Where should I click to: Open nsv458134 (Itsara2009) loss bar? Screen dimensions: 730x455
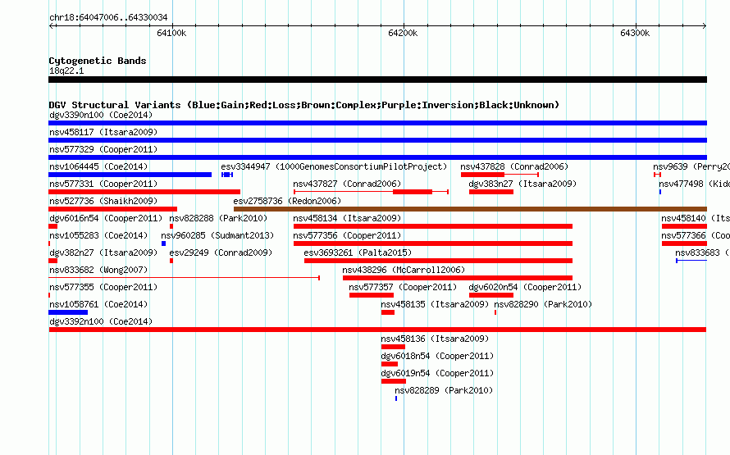point(433,226)
